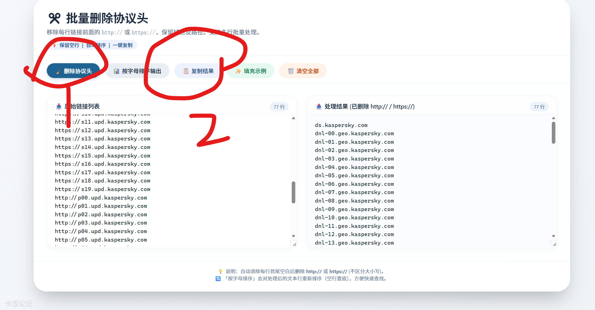
Task: Click the broom icon on 删除协议头
Action: pos(58,71)
